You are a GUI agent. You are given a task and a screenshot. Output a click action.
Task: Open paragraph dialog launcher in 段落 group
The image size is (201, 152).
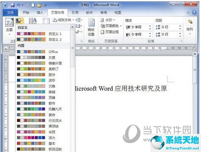point(181,41)
